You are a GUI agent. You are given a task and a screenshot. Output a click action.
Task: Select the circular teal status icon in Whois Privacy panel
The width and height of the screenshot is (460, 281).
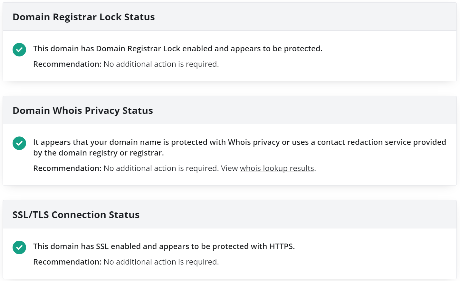(19, 143)
